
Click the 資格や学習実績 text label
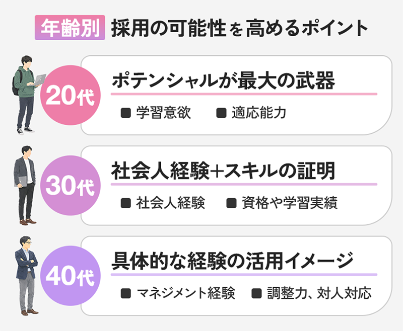[x=290, y=203]
